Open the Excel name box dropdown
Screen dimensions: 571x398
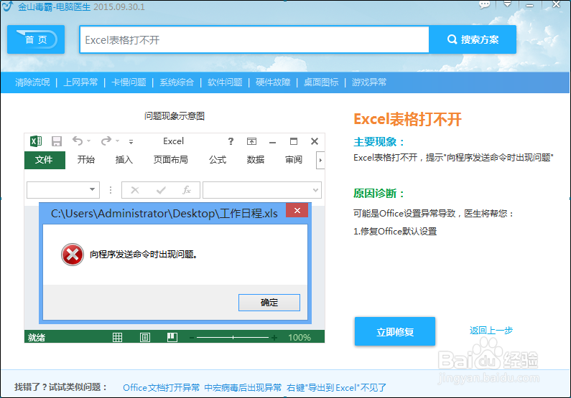tap(92, 189)
